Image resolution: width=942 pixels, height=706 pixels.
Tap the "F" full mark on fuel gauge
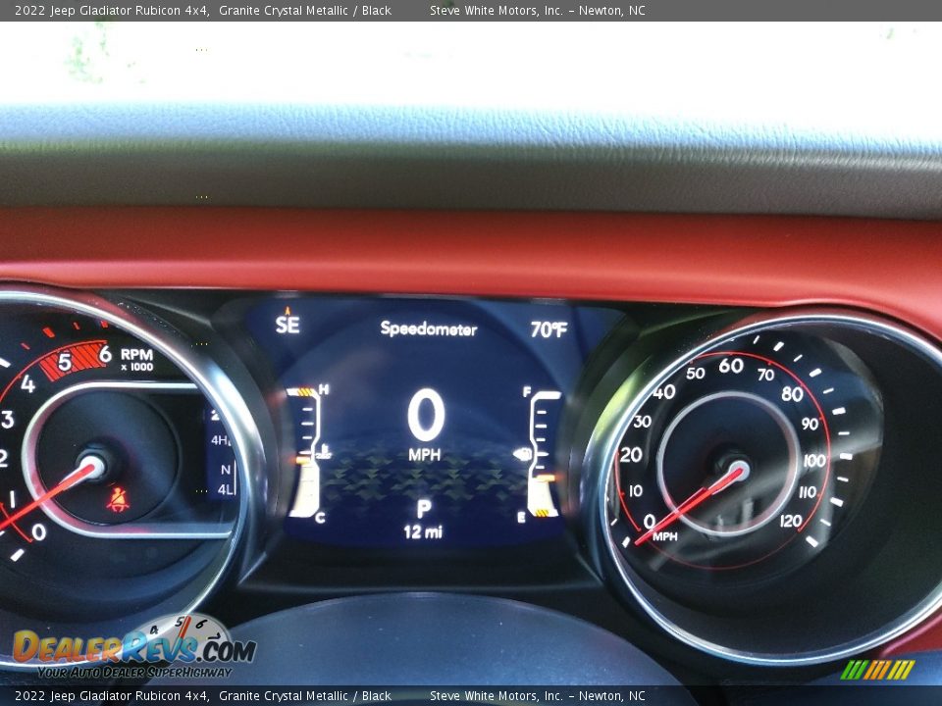pos(527,392)
